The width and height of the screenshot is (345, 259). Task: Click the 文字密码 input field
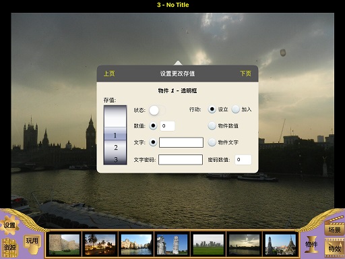181,160
